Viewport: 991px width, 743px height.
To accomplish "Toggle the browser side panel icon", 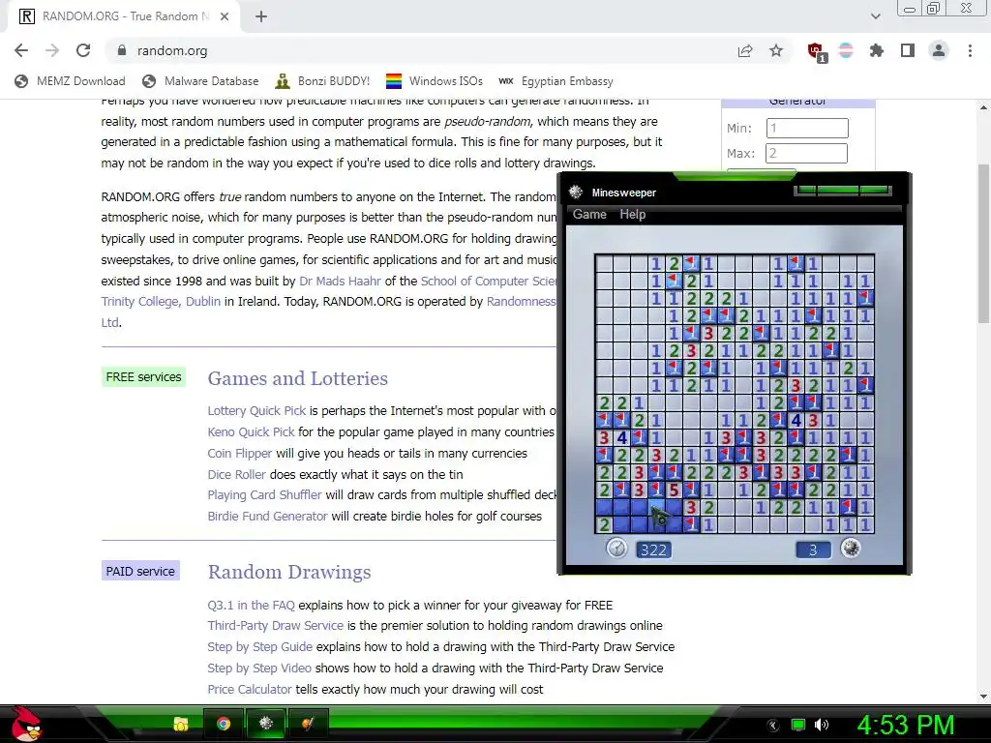I will 908,50.
